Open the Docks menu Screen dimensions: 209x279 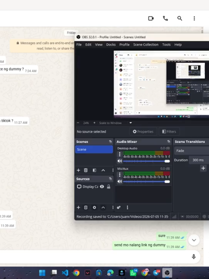(x=111, y=45)
